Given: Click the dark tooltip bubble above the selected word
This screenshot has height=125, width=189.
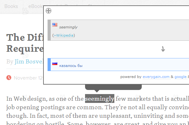Looking at the screenshot, I should (113, 88).
